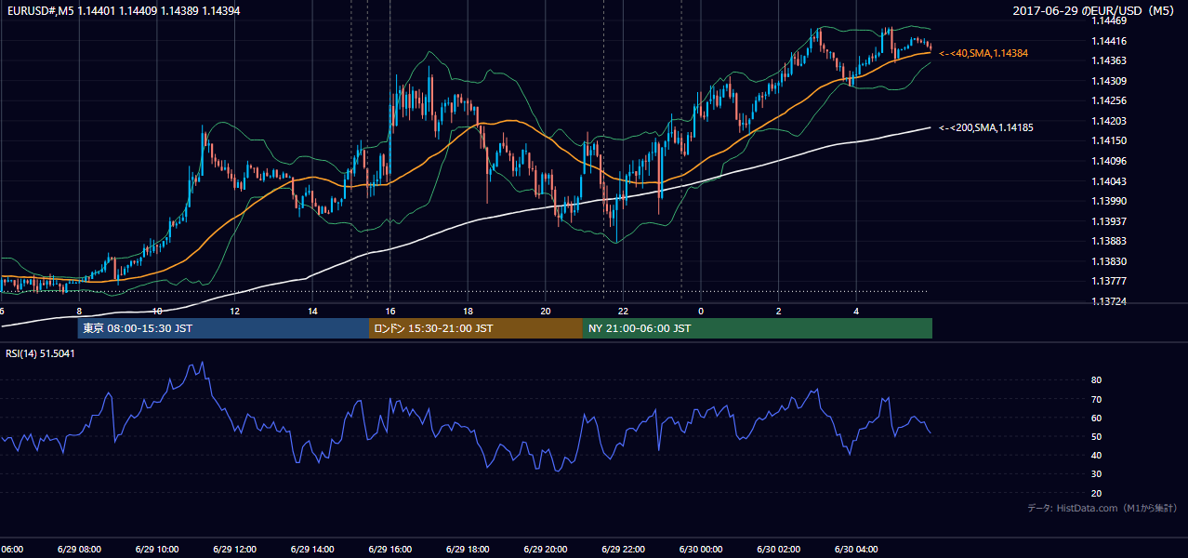1188x558 pixels.
Task: Click the 1.14150 price axis label
Action: pyautogui.click(x=1109, y=141)
